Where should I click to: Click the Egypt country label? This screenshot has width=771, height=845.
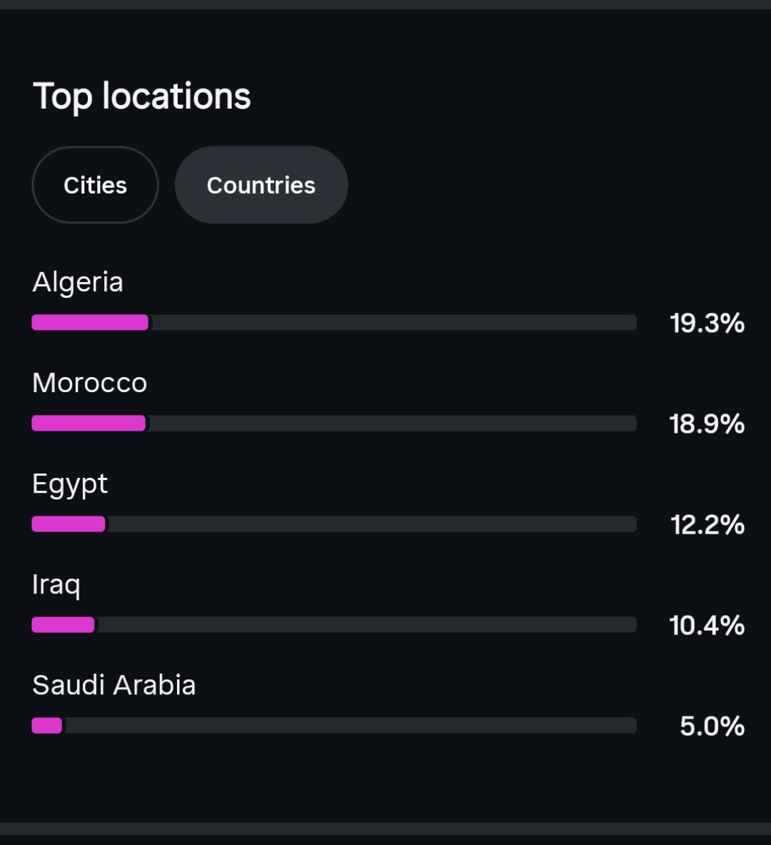pyautogui.click(x=70, y=484)
